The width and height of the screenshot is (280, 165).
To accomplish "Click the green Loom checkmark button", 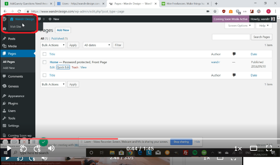I will point(43,142).
